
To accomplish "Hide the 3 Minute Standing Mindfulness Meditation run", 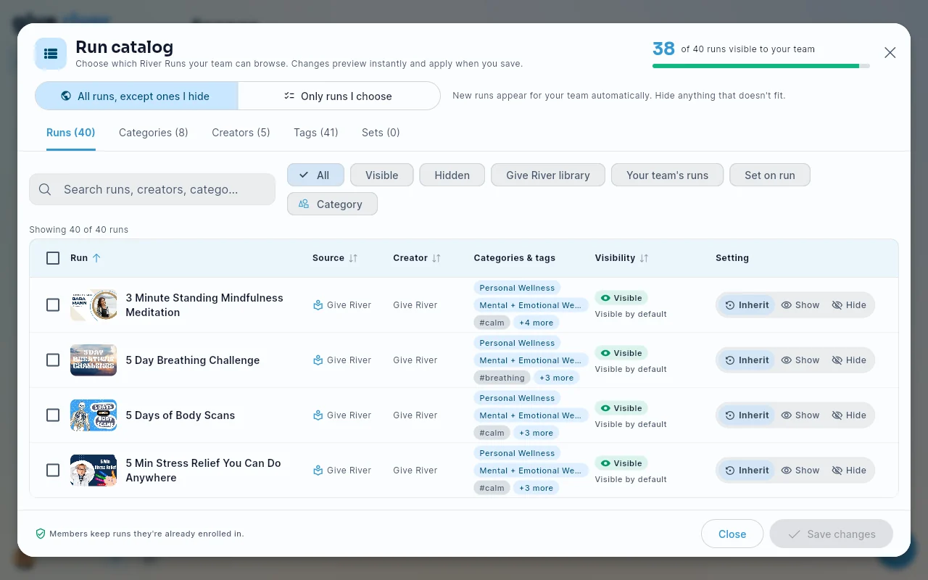I will point(849,305).
